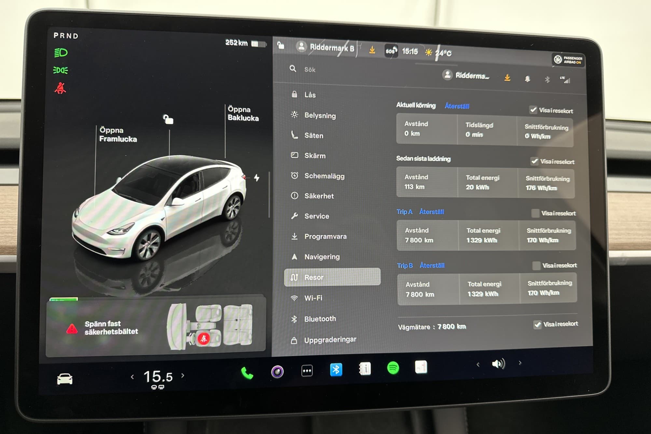Open the camera app icon

pyautogui.click(x=277, y=371)
